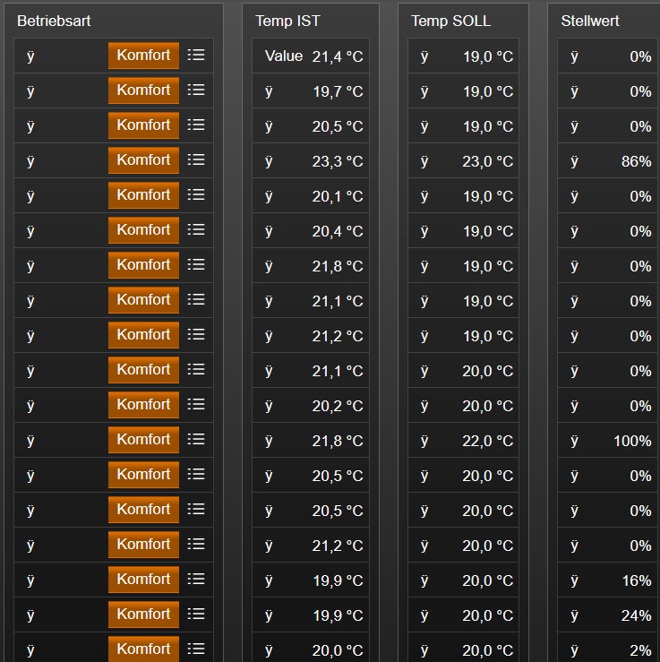
Task: Open list icon in fourth Betriebsart row
Action: tap(196, 160)
